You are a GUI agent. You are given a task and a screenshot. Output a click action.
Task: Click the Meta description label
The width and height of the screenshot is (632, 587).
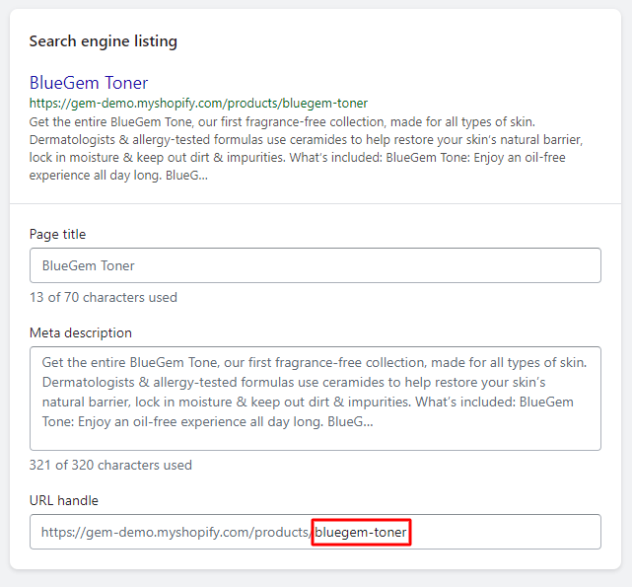[x=80, y=333]
